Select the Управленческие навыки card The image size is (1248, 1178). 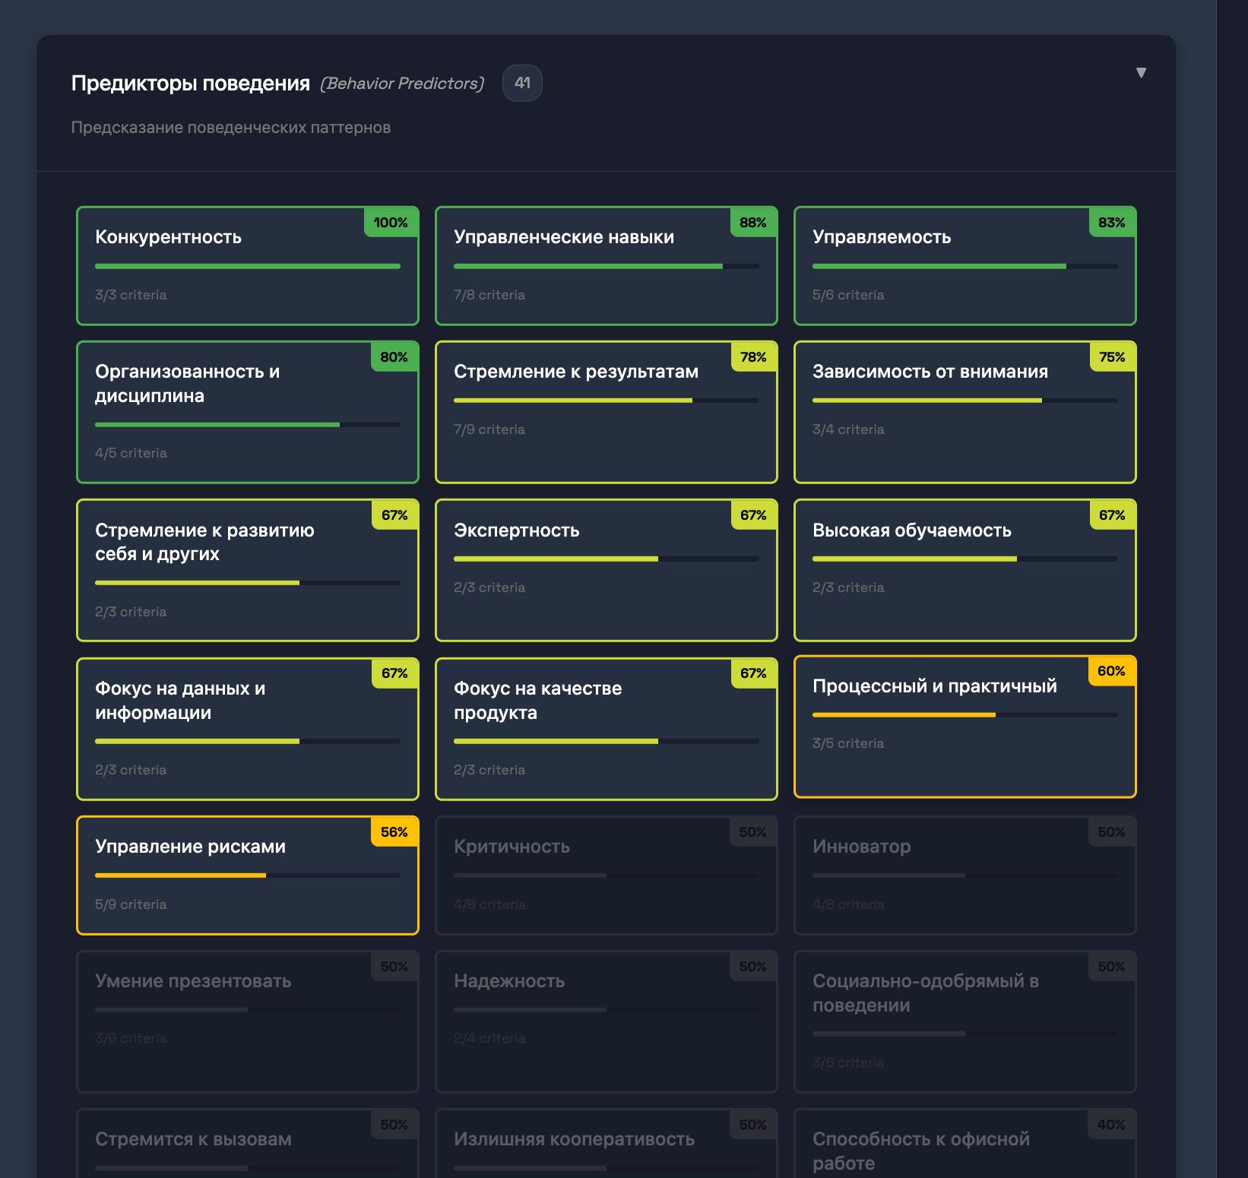tap(606, 266)
